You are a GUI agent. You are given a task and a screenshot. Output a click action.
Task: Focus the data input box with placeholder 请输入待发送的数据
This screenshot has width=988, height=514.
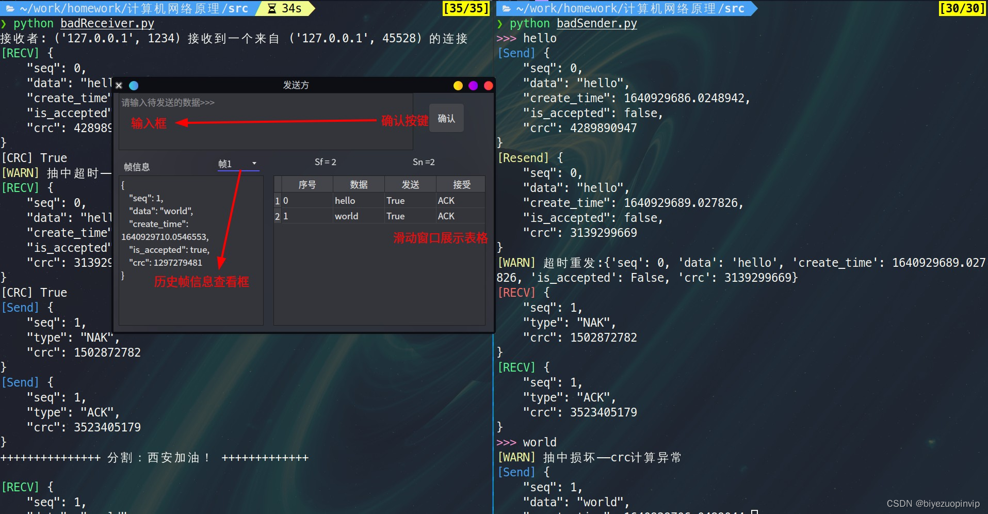coord(266,122)
